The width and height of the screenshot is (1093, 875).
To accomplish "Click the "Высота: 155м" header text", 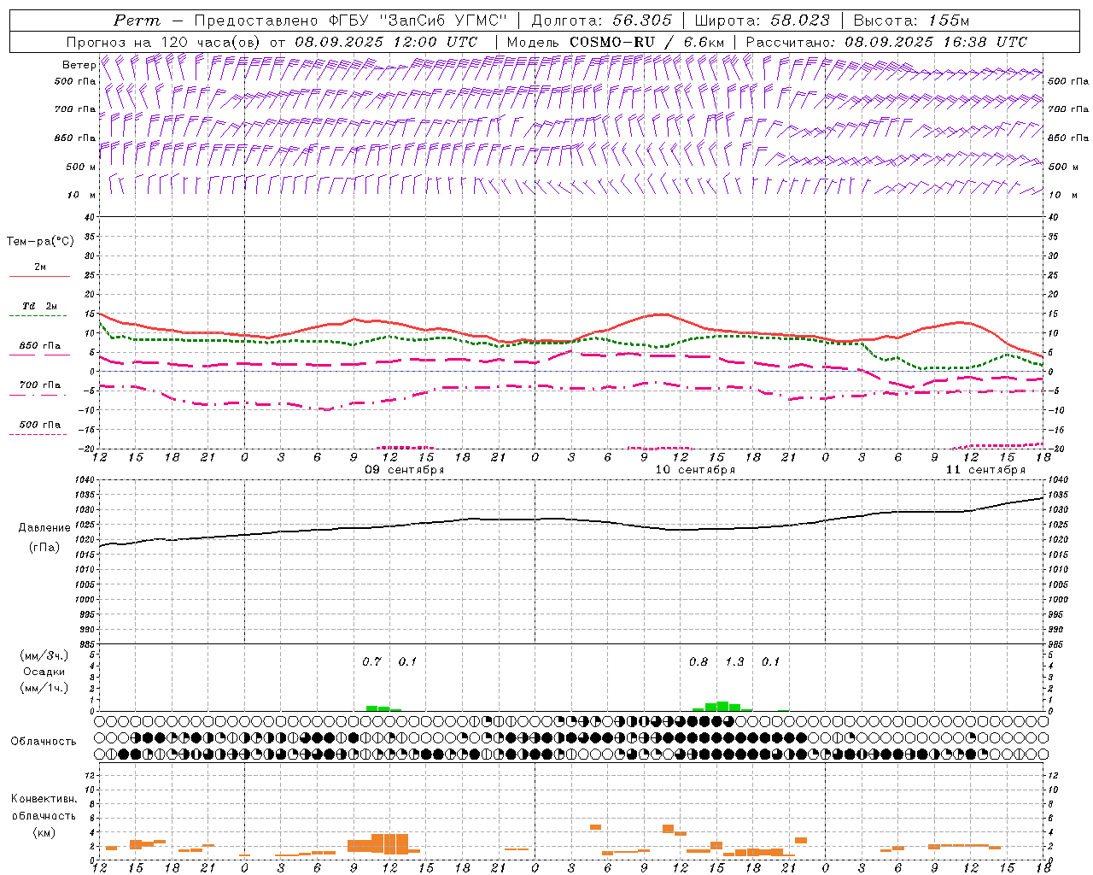I will pyautogui.click(x=911, y=21).
